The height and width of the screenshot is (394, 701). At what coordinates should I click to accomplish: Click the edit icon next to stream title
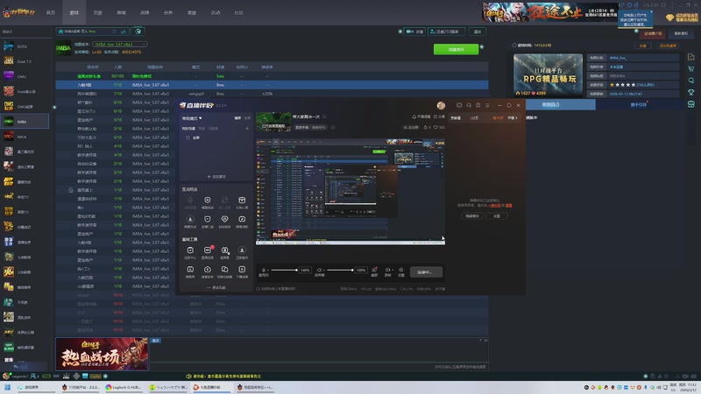324,116
